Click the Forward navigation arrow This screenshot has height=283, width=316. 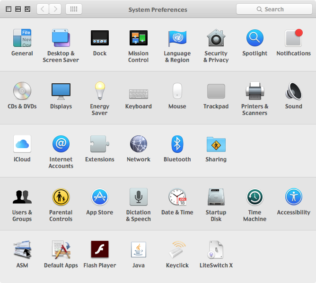[55, 9]
